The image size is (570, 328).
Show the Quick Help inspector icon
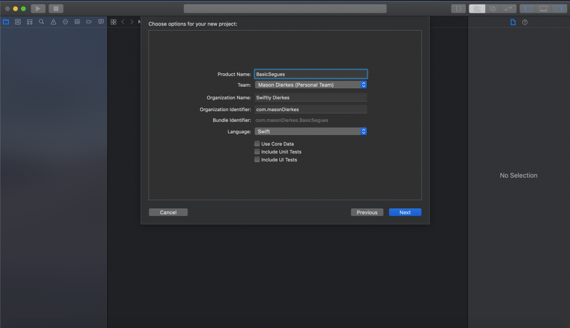click(x=524, y=22)
